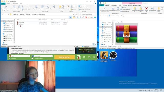This screenshot has height=92, width=164.
Task: Click the Вырезать scissors item in resourcepacks window ribbon
Action: tap(25, 6)
